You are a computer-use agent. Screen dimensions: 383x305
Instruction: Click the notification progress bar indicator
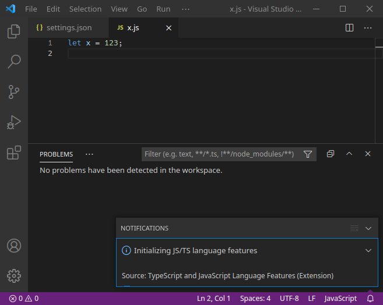(x=127, y=286)
